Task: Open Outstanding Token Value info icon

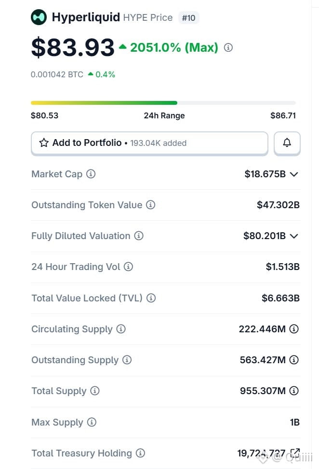Action: (x=150, y=205)
